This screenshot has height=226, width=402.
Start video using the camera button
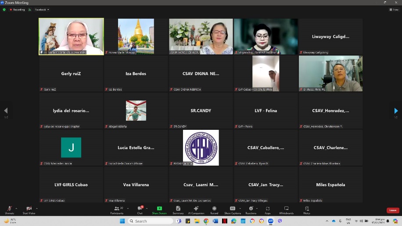click(29, 210)
